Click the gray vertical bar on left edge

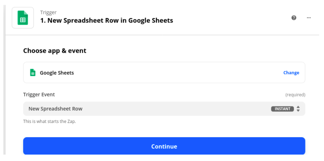click(x=5, y=81)
